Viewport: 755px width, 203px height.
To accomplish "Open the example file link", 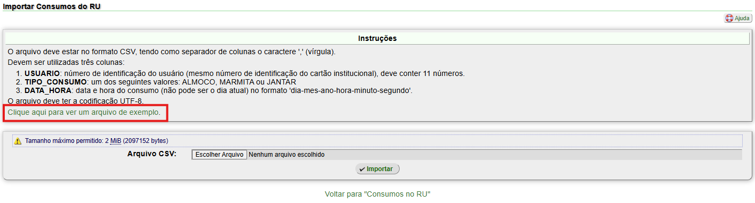I will click(84, 113).
